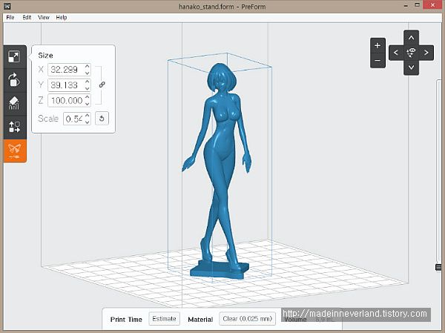Reset camera with the eye view icon

(411, 52)
